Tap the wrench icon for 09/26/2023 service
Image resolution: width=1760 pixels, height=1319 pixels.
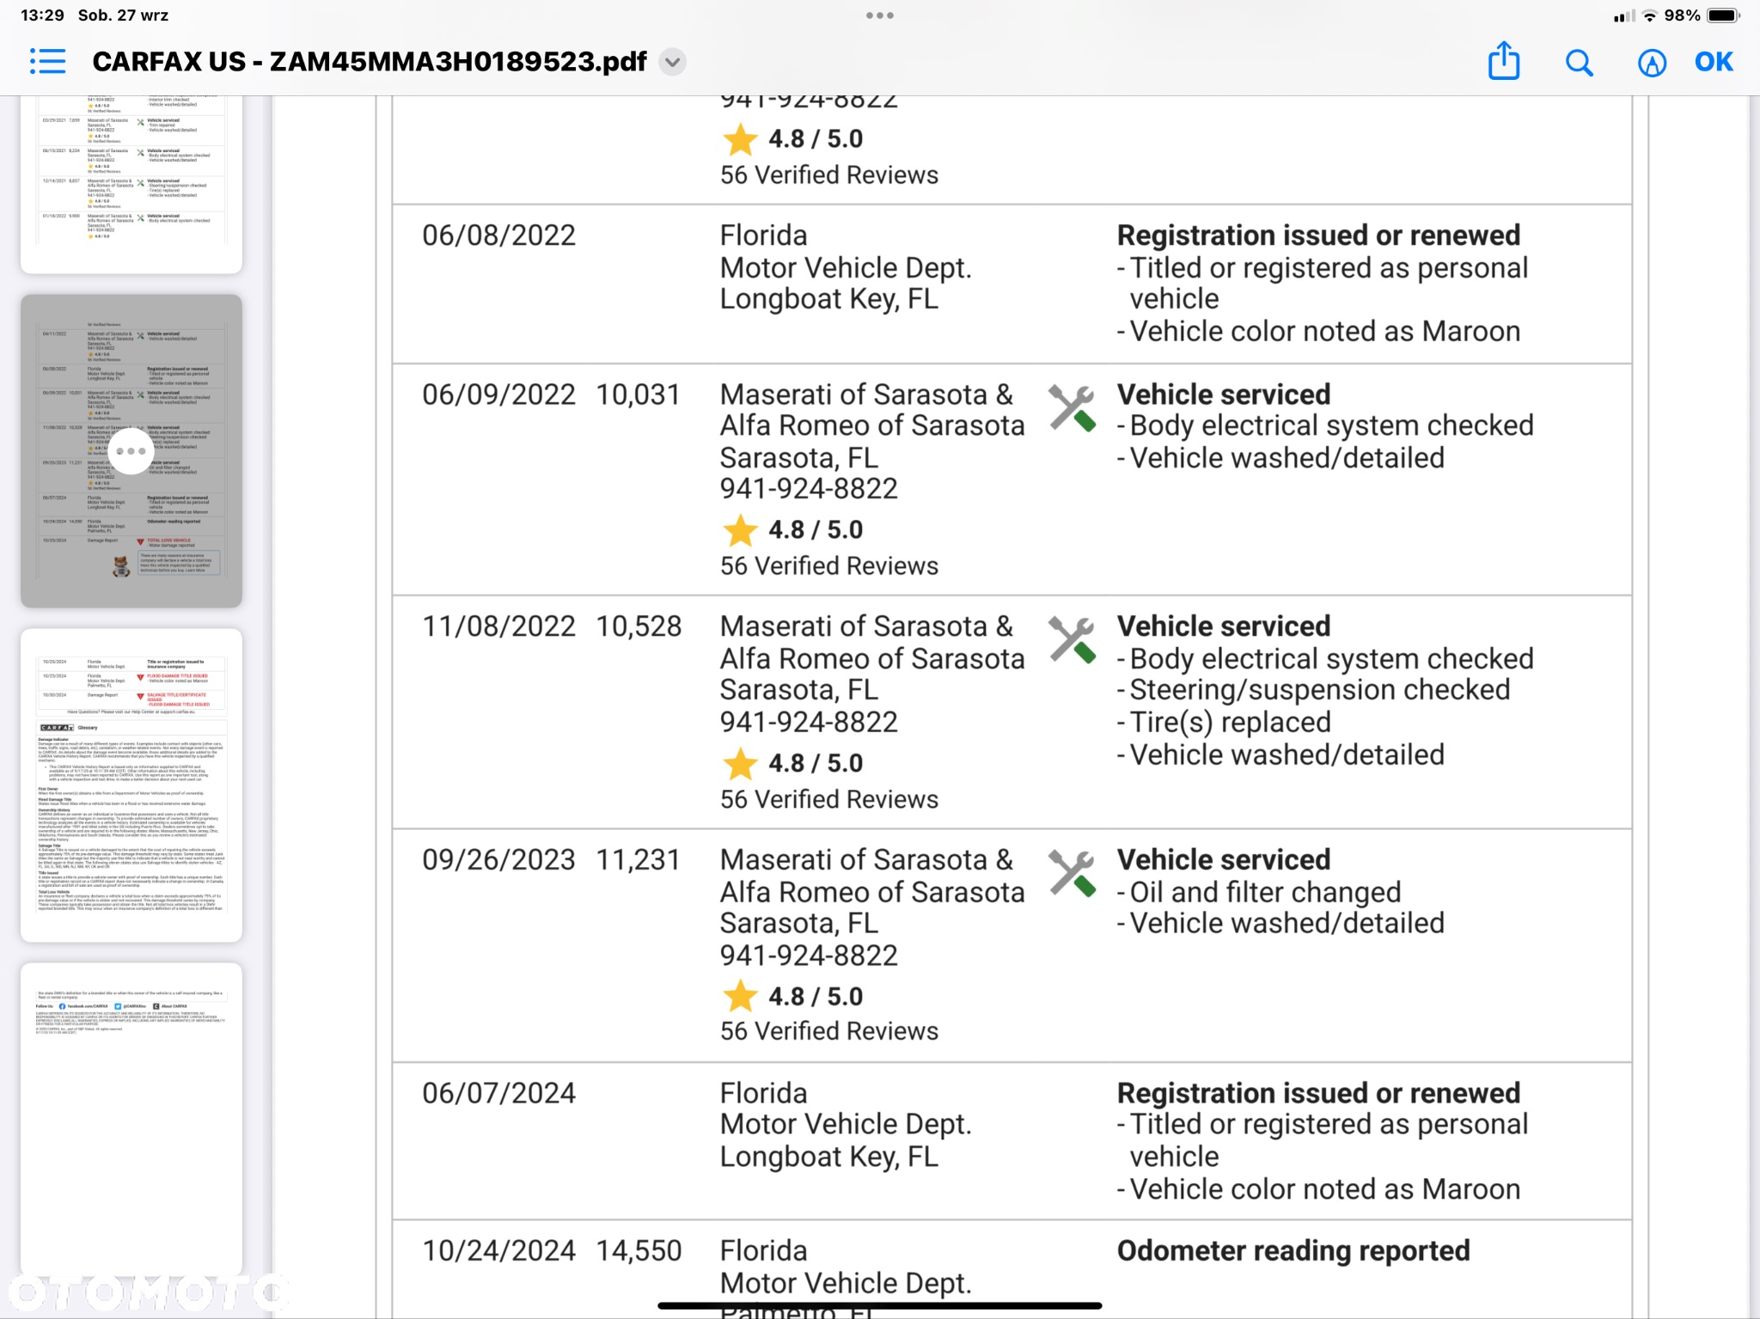pos(1072,874)
